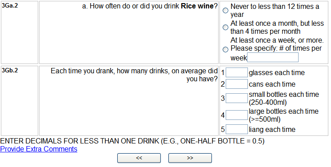Click the 3Gb.2 question number cell
The height and width of the screenshot is (167, 331).
pyautogui.click(x=20, y=101)
